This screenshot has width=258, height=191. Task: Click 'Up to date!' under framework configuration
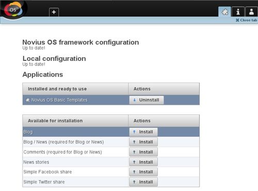coord(34,48)
